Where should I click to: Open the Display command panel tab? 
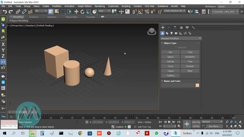[x=187, y=27]
